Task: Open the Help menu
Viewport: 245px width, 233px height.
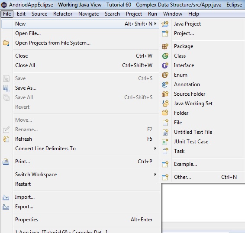Action: (193, 14)
